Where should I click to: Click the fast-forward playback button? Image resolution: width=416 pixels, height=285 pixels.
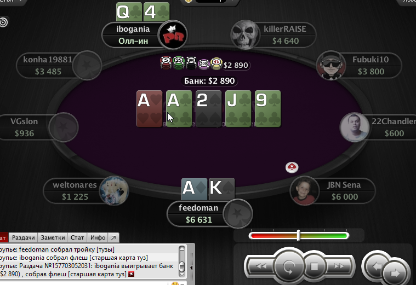coord(339,266)
